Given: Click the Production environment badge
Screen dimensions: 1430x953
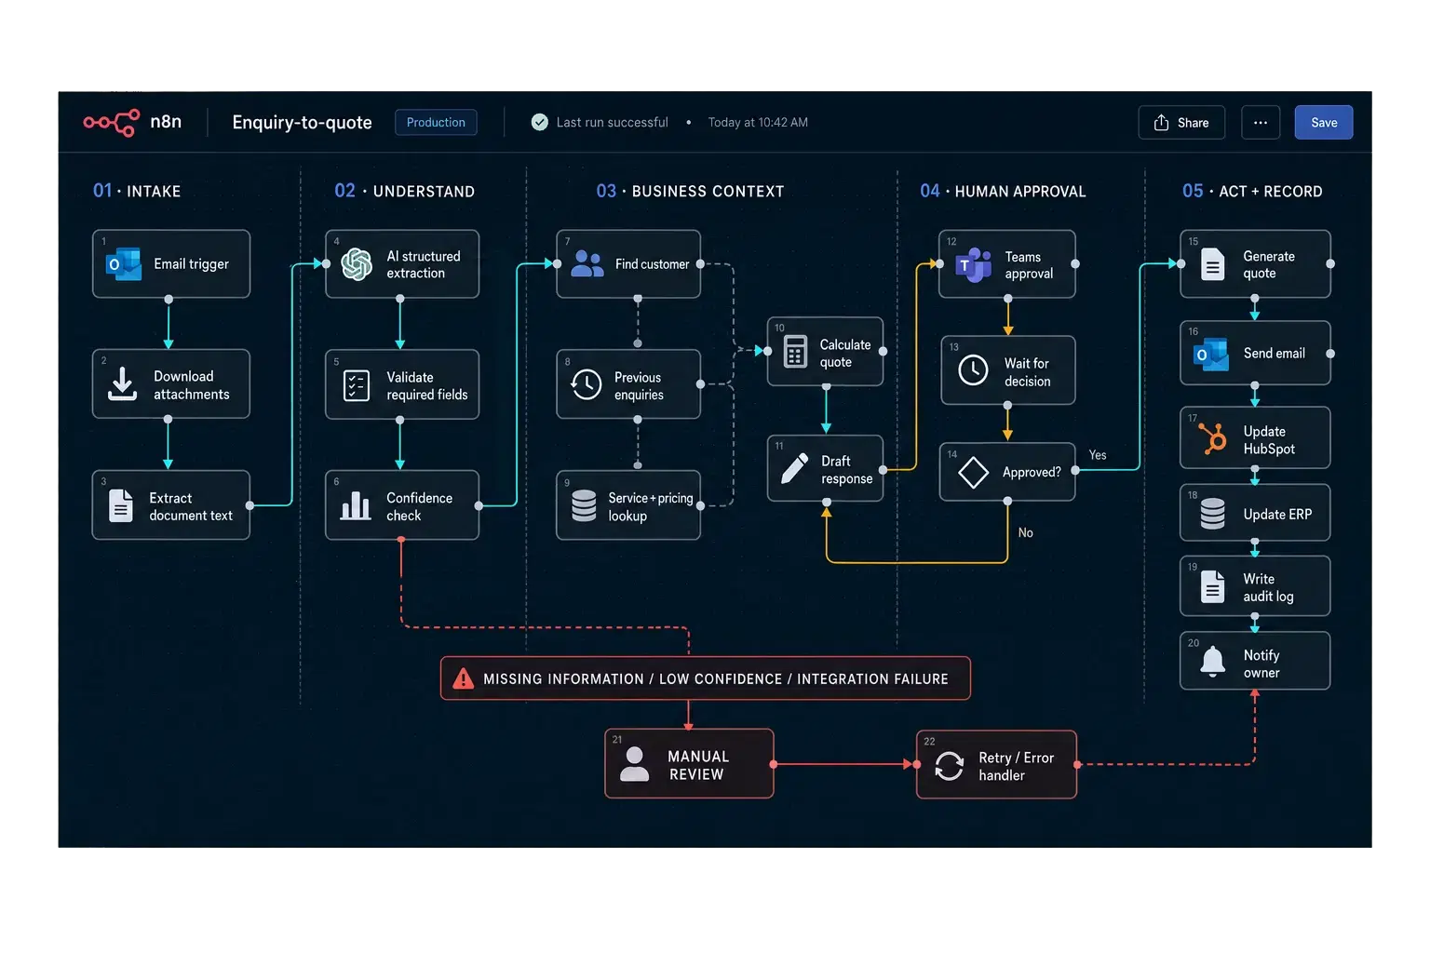Looking at the screenshot, I should 436,123.
